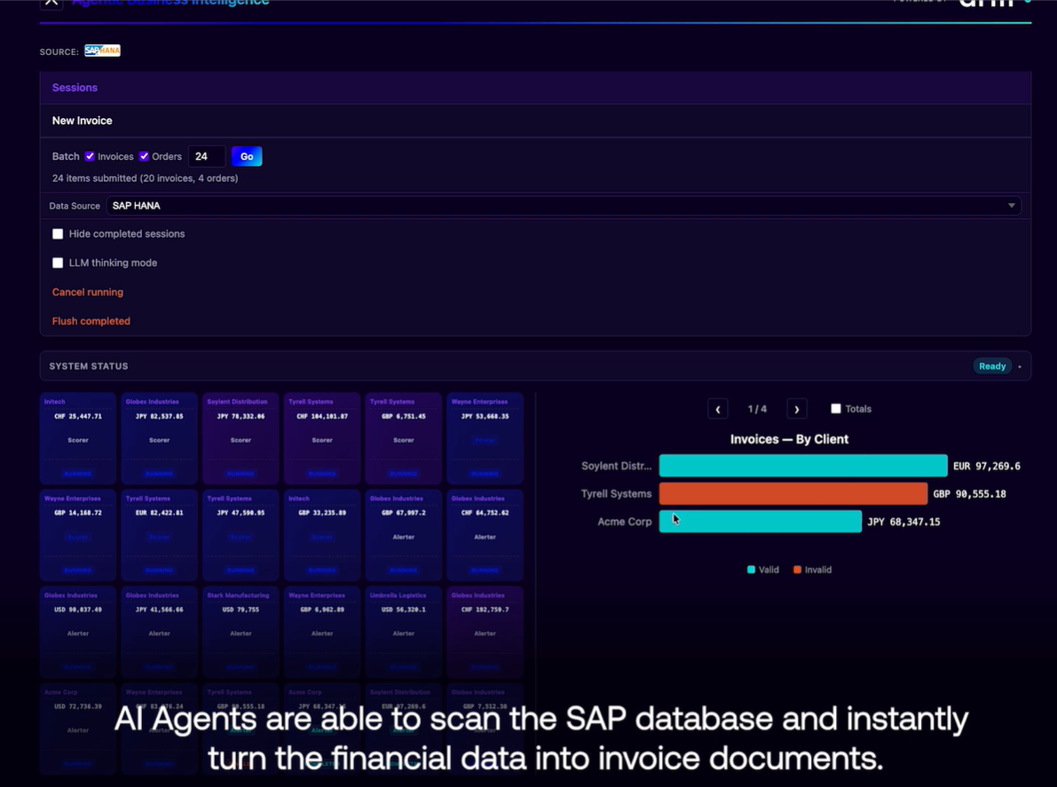1057x787 pixels.
Task: Open the Soylent Distribution JPY 78,332.06 card
Action: (x=241, y=438)
